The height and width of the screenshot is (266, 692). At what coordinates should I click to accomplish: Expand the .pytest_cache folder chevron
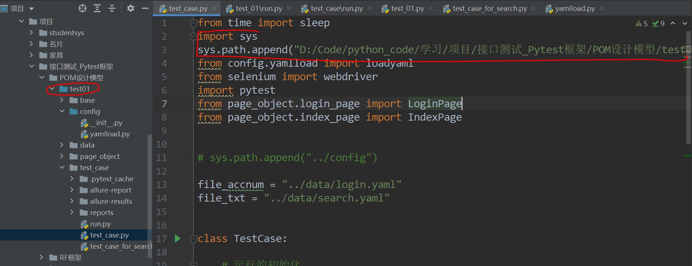tap(72, 179)
